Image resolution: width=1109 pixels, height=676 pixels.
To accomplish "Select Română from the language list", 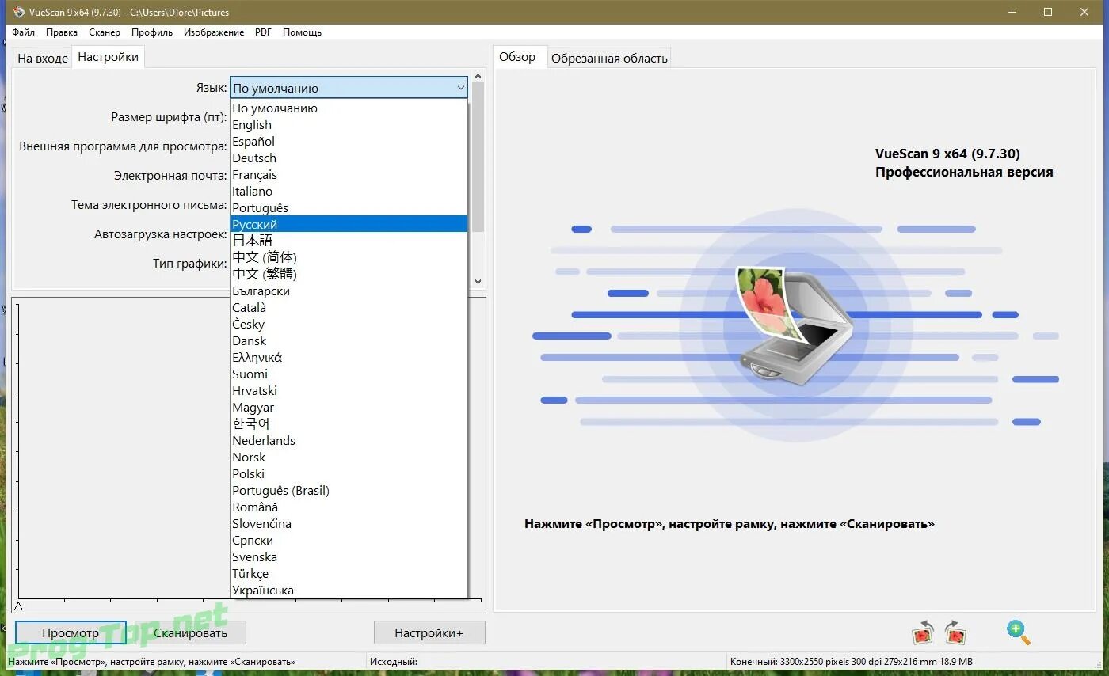I will [x=349, y=507].
